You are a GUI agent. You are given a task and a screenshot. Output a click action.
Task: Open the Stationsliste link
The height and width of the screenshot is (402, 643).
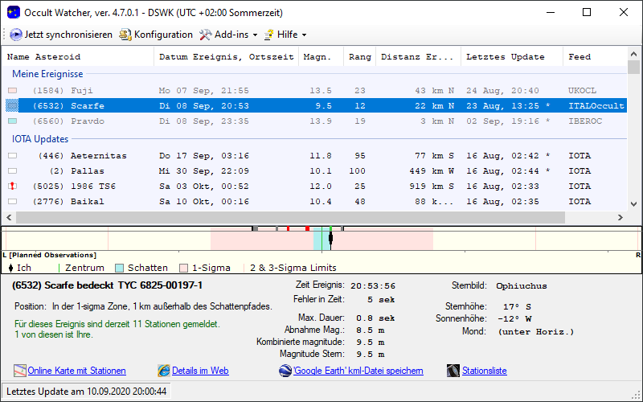pyautogui.click(x=484, y=371)
